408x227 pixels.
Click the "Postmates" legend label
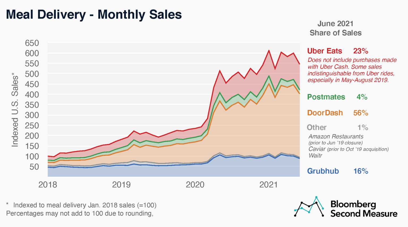326,97
